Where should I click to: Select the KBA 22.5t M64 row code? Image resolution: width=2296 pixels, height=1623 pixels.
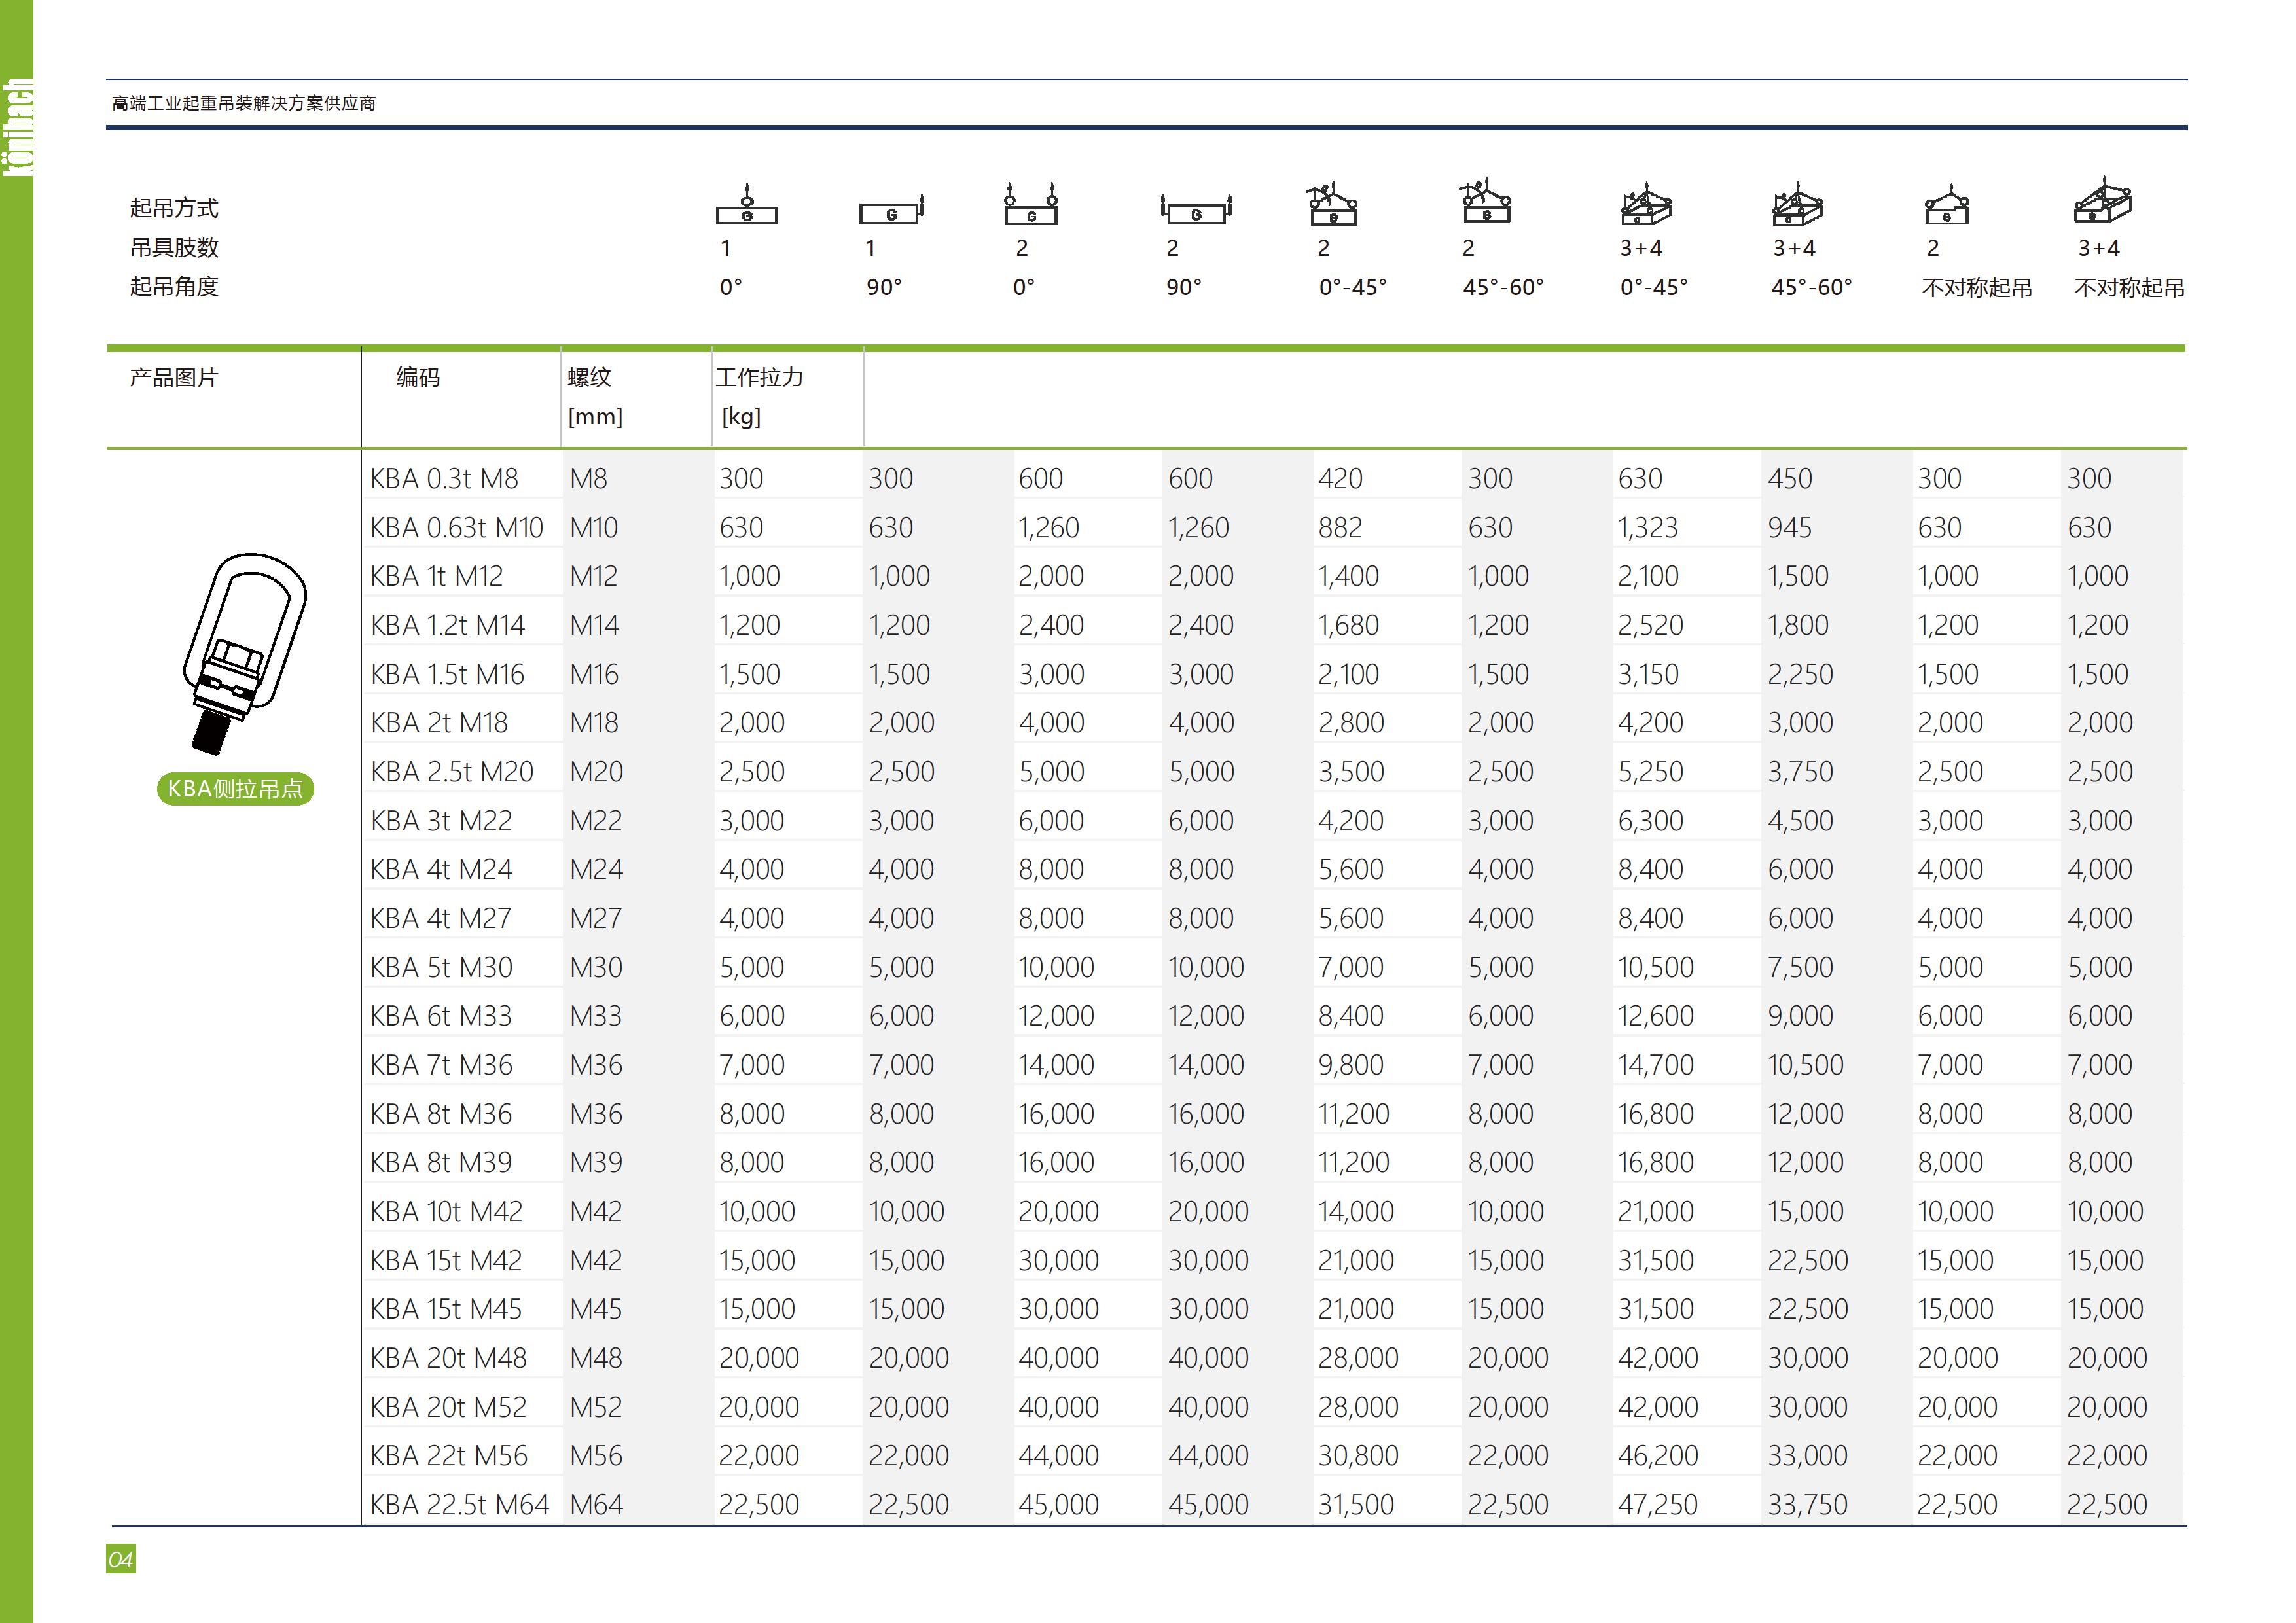click(460, 1505)
